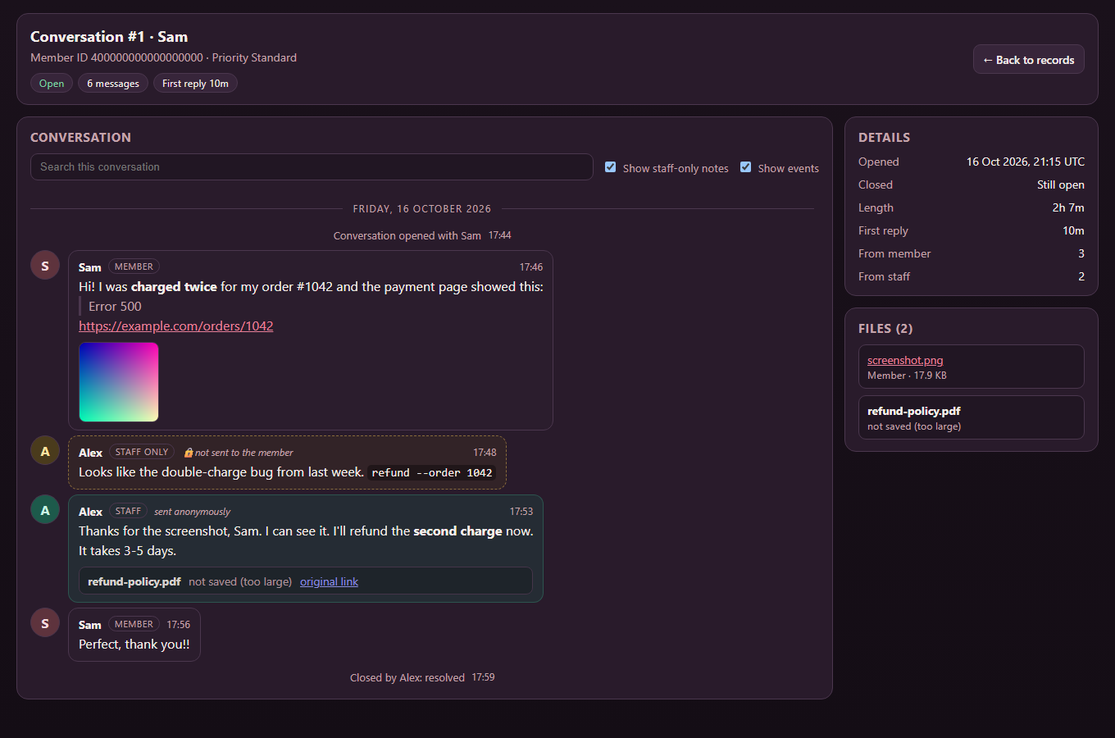Click the 'Error 500' quoted text
Image resolution: width=1115 pixels, height=738 pixels.
tap(115, 306)
